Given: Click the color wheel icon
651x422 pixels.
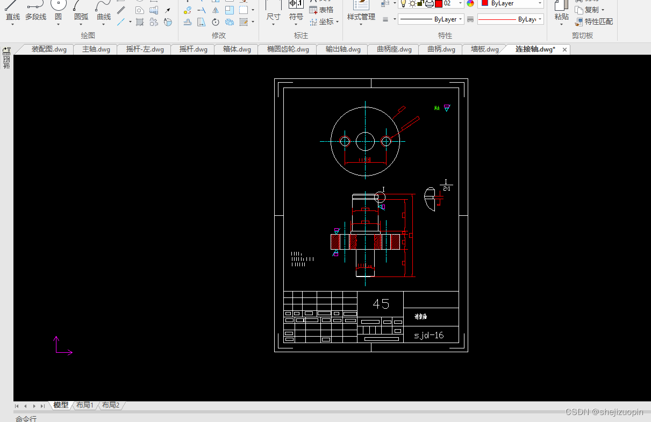Looking at the screenshot, I should pos(470,3).
